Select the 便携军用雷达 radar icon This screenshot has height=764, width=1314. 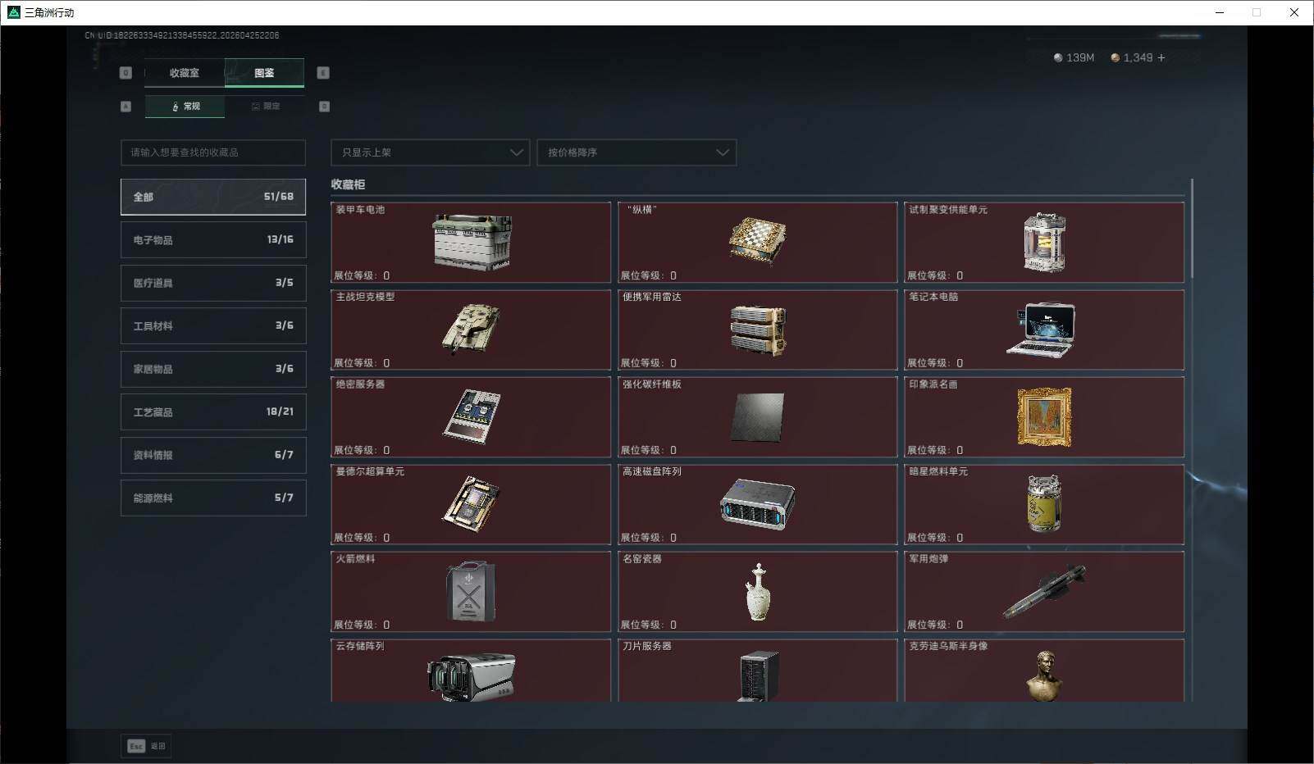pos(758,330)
